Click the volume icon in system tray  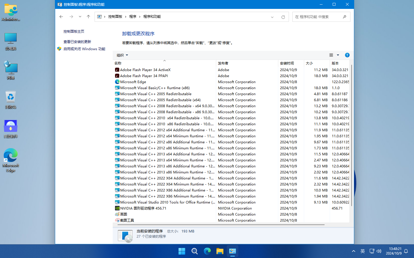pyautogui.click(x=379, y=251)
